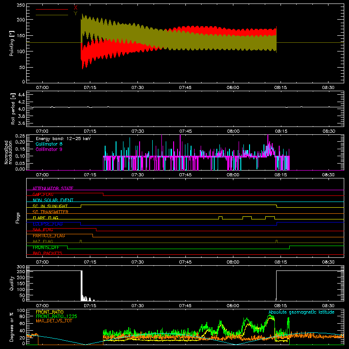Viewport: 349px width, 349px height.
Task: Click the olive Y legend line sample
Action: [x=52, y=15]
